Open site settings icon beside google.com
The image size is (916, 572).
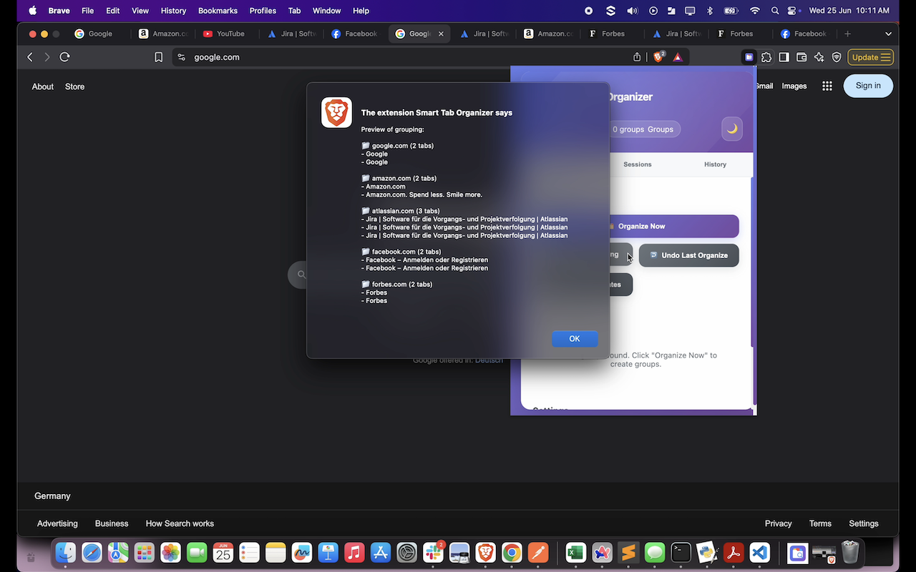(181, 57)
